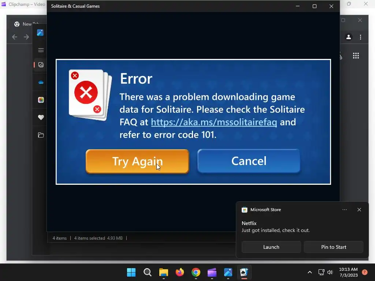
Task: Open Firefox from the taskbar
Action: (x=179, y=272)
